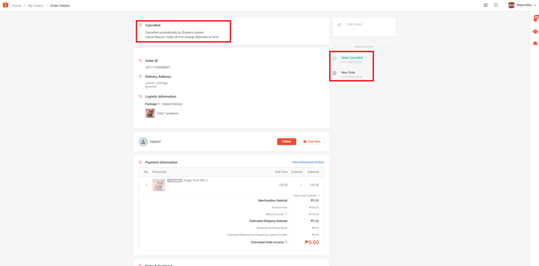
Task: Open the package product thumbnail
Action: click(x=150, y=113)
